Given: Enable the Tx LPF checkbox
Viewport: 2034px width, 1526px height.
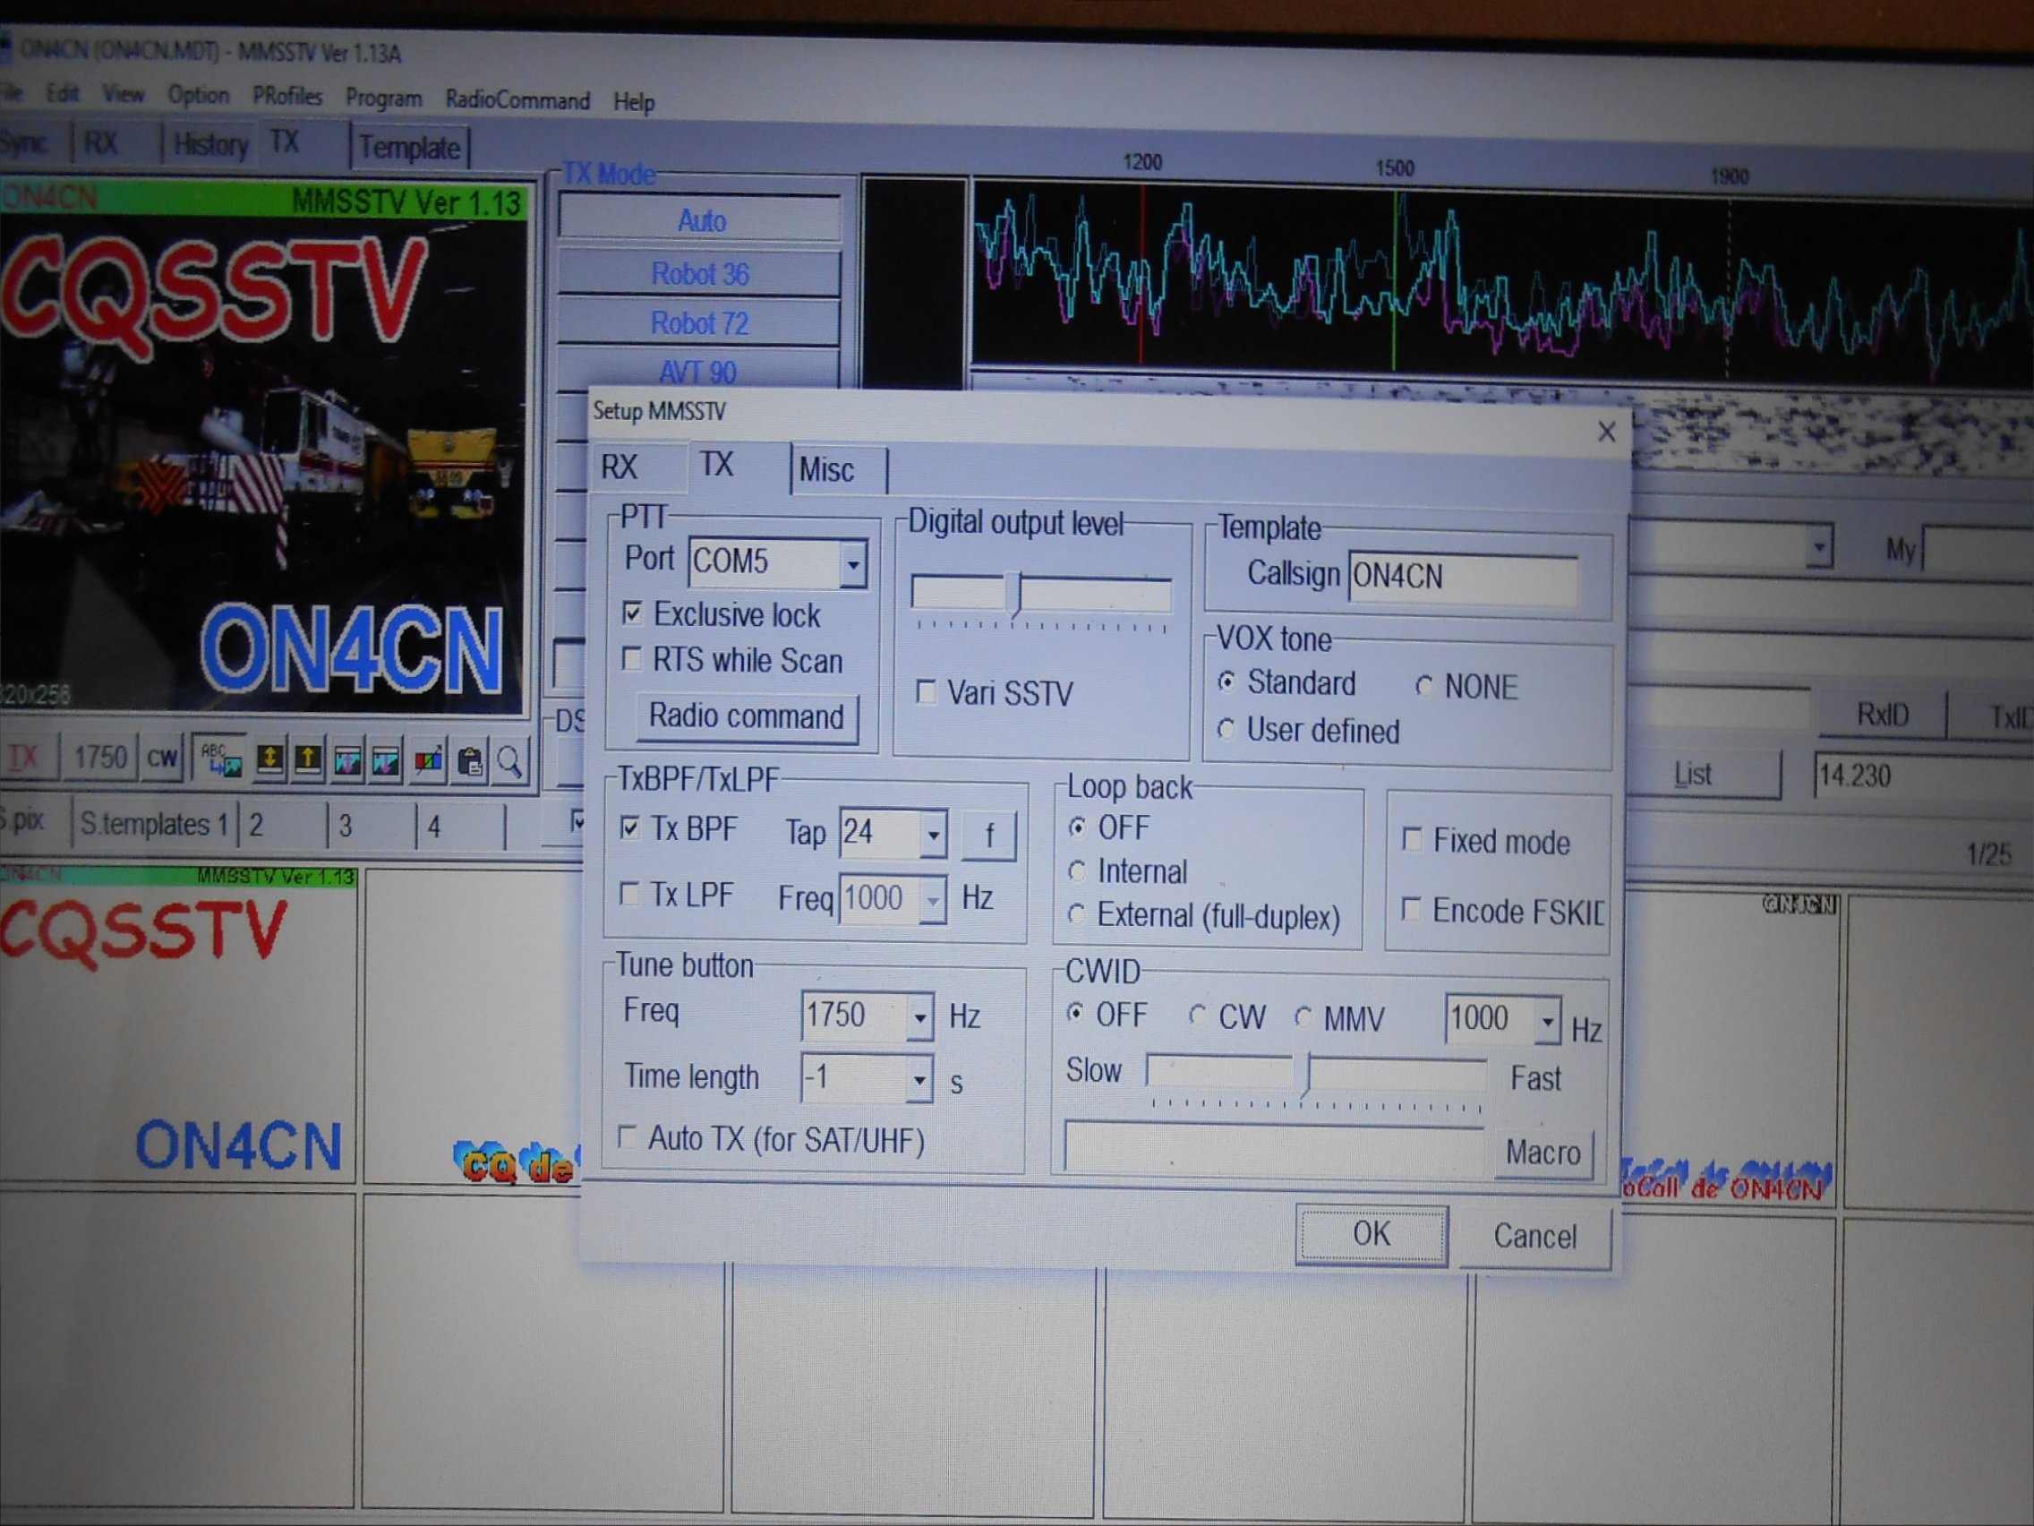Looking at the screenshot, I should [629, 893].
